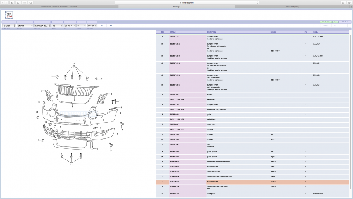Expand the Skoda brand dropdown
This screenshot has width=353, height=199.
pos(25,25)
